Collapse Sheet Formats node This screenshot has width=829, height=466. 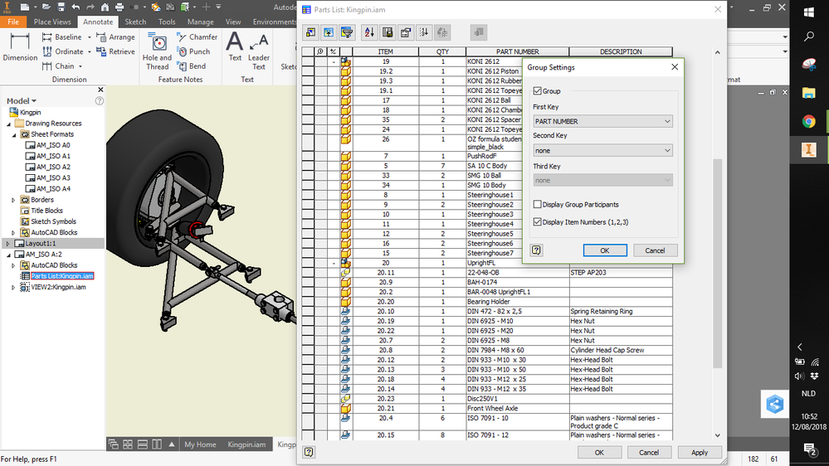(14, 134)
